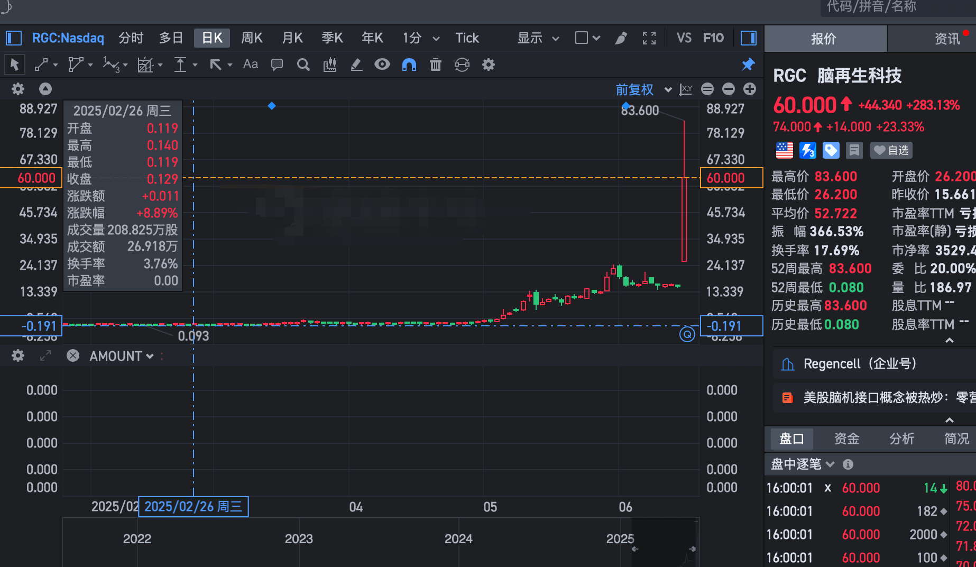Reset zoom with the equals circle icon
The image size is (976, 567).
[707, 89]
